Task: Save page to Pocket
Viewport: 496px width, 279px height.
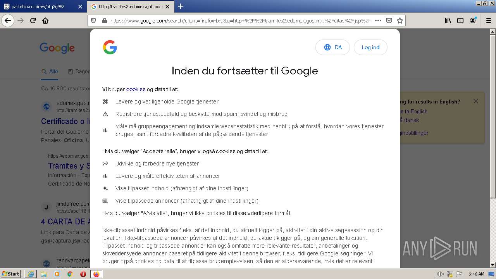Action: (389, 21)
